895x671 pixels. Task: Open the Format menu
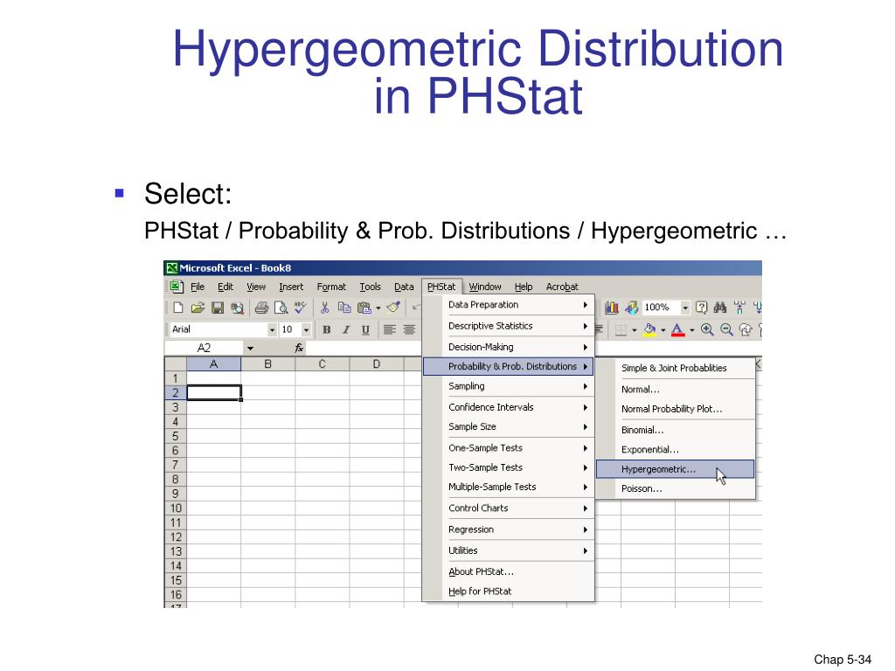pos(331,287)
